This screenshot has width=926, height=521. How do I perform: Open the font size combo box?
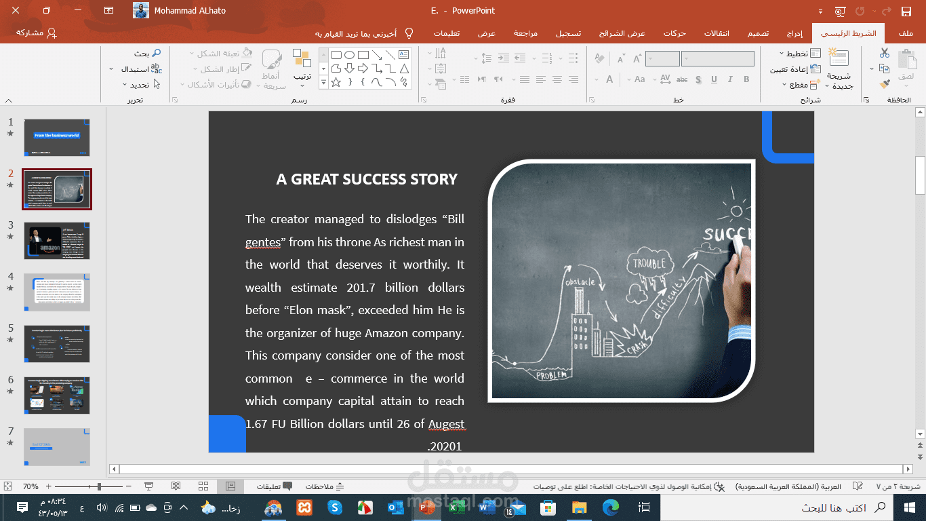point(662,59)
